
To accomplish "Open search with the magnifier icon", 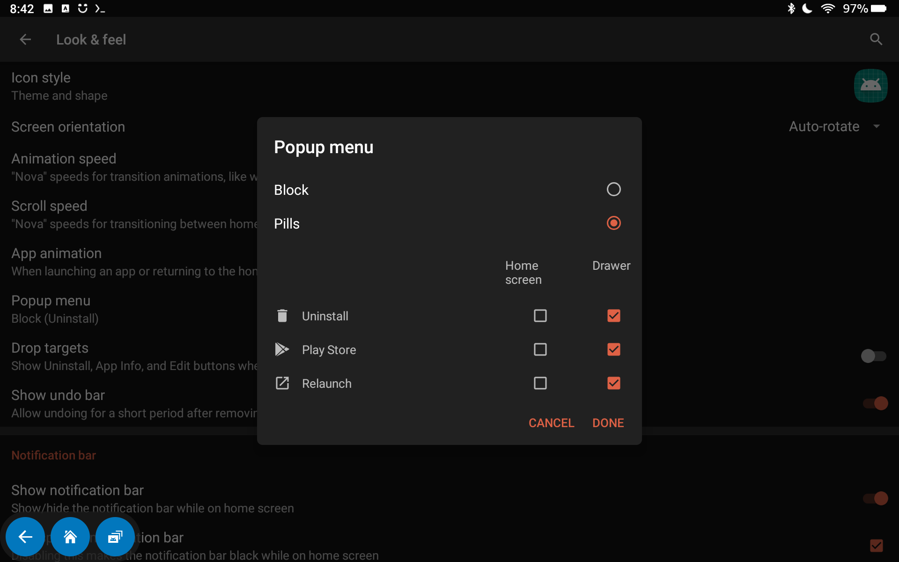I will tap(876, 39).
